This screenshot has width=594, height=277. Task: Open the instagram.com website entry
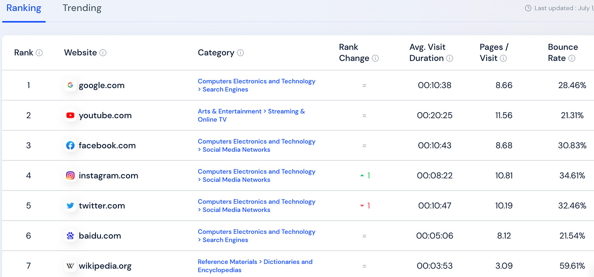pyautogui.click(x=109, y=175)
